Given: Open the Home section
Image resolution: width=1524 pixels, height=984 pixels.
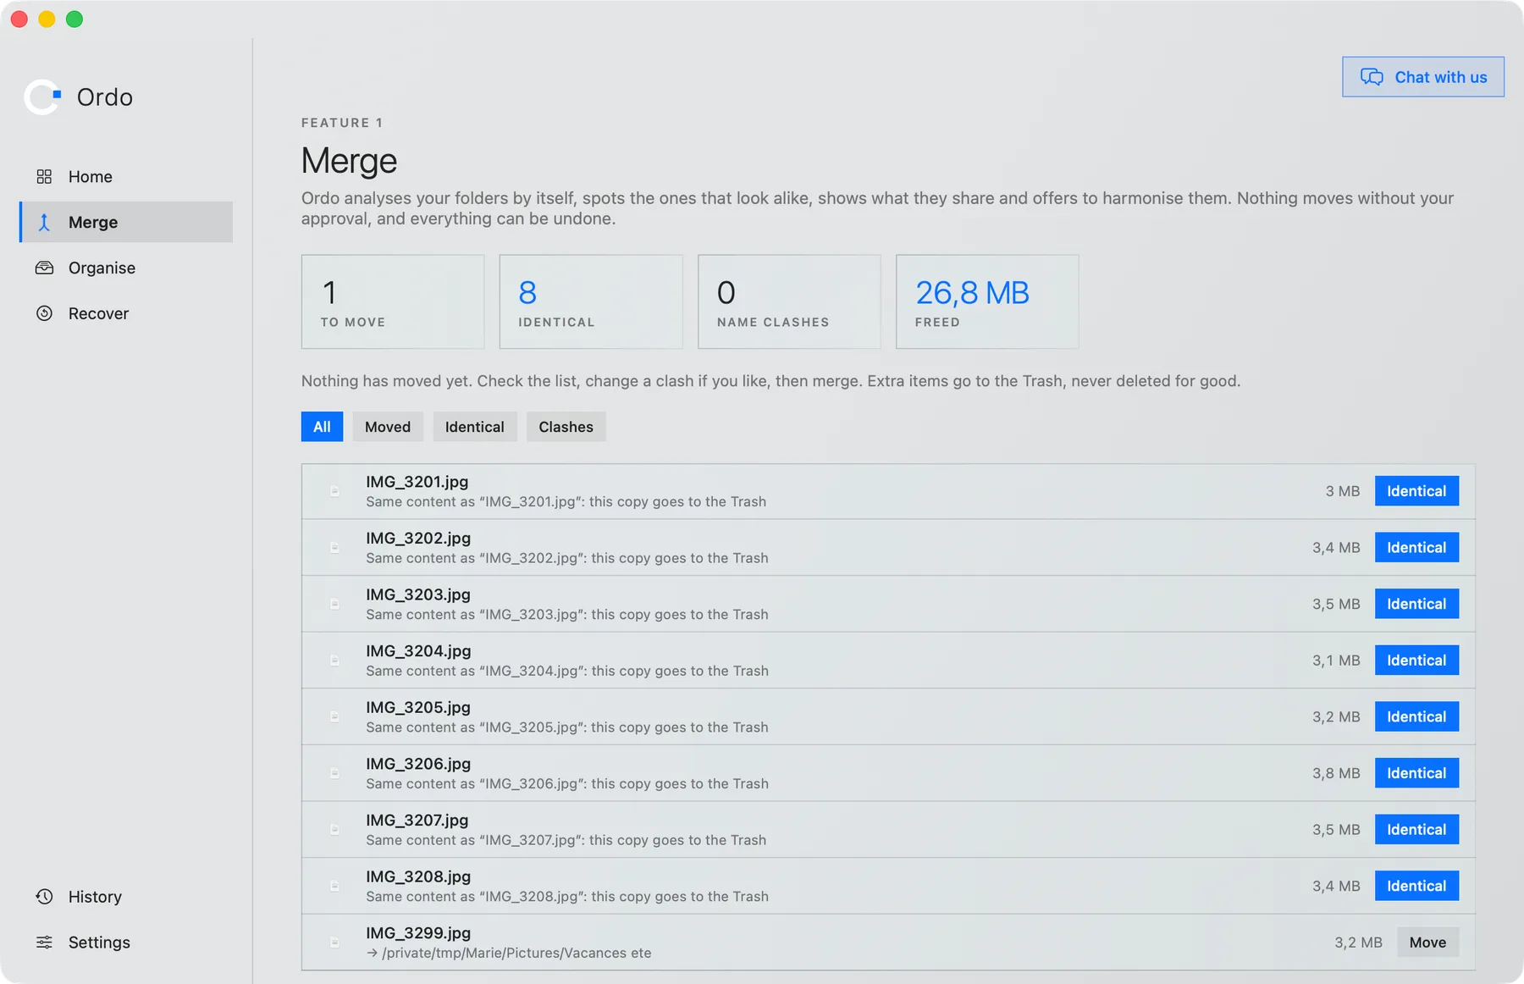Looking at the screenshot, I should 126,176.
